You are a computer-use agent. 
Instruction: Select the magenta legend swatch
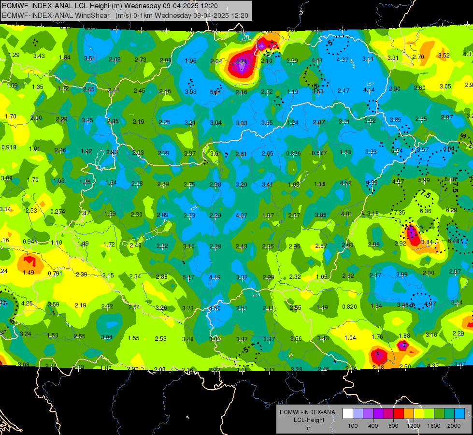pos(388,413)
